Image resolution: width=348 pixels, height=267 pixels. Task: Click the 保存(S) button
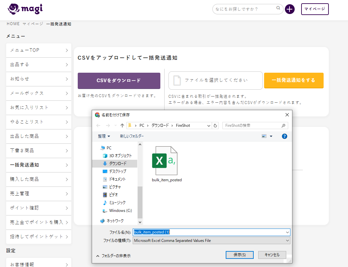click(x=239, y=255)
